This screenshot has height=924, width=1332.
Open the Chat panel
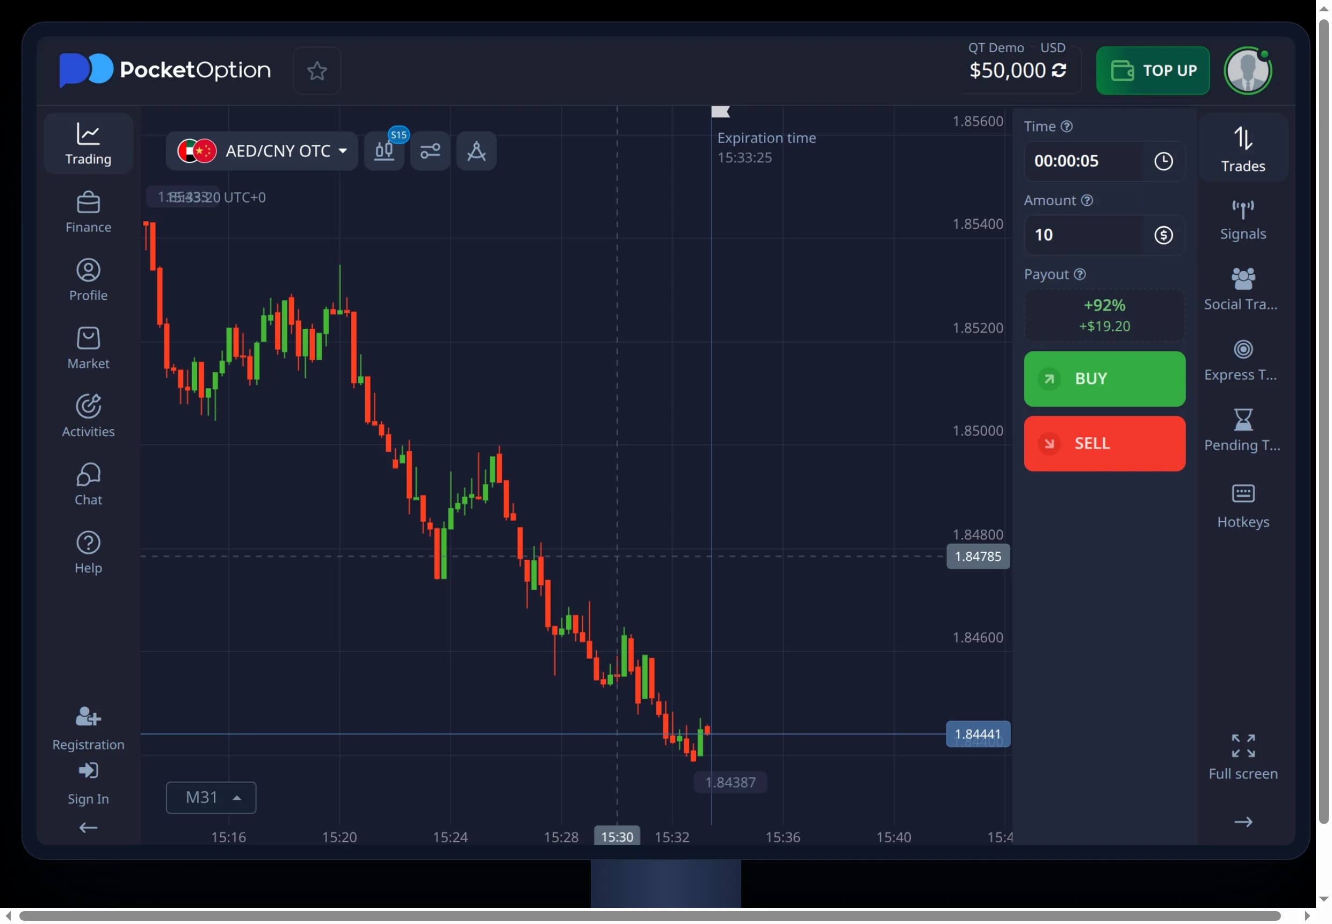88,485
